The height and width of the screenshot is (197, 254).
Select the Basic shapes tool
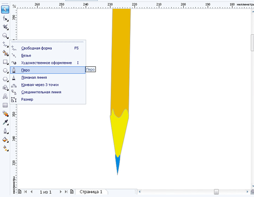pyautogui.click(x=5, y=87)
